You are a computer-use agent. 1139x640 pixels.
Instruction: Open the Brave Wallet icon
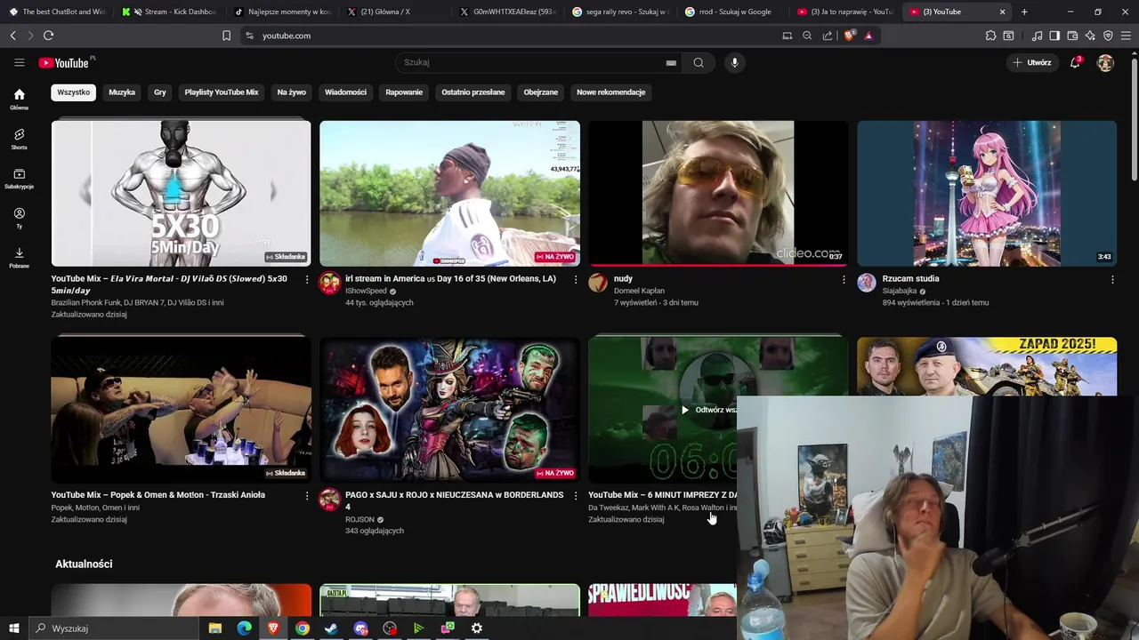(x=1072, y=36)
